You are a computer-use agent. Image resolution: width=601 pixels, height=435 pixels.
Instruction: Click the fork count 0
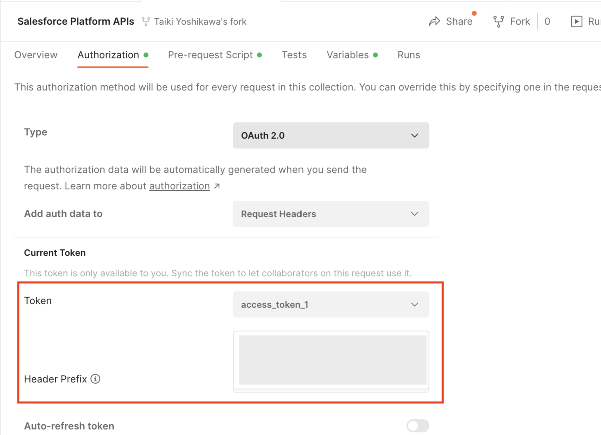[x=547, y=22]
